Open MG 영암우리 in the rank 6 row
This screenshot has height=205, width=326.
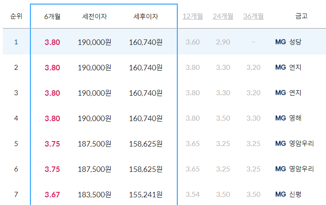(294, 169)
